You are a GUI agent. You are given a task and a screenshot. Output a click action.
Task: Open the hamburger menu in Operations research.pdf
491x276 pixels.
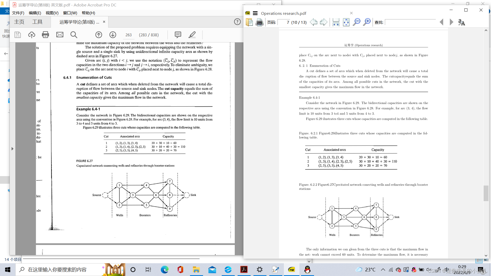(255, 13)
